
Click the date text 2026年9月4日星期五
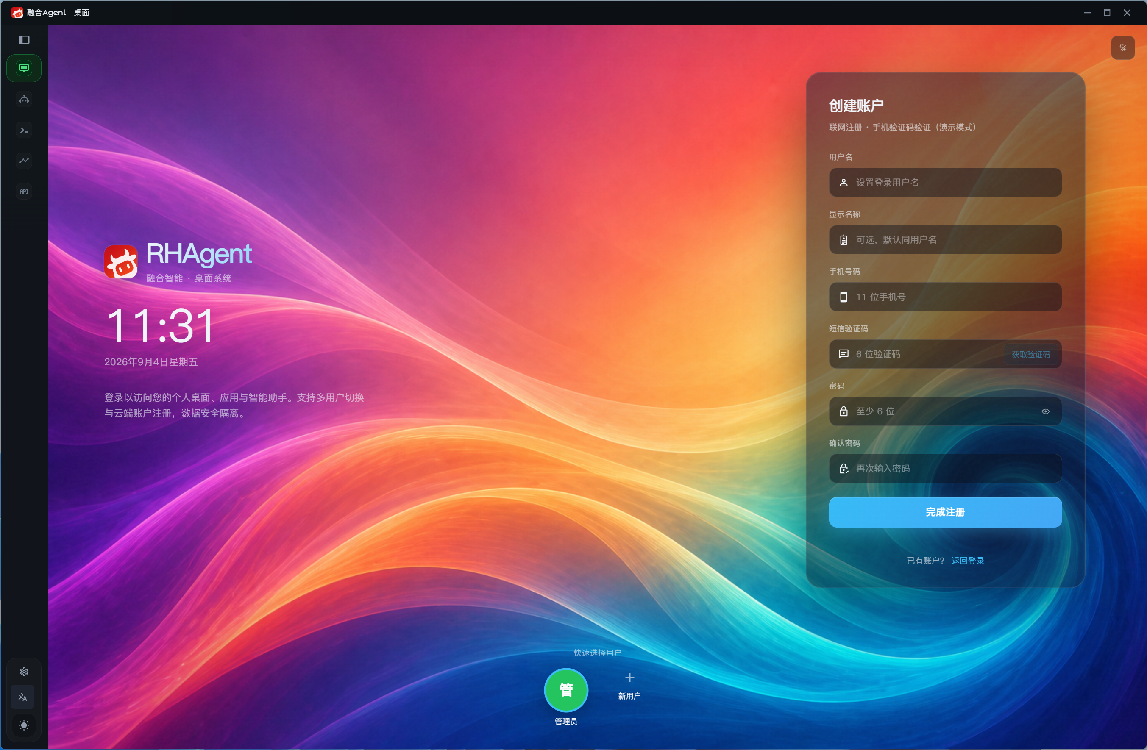[x=151, y=362]
